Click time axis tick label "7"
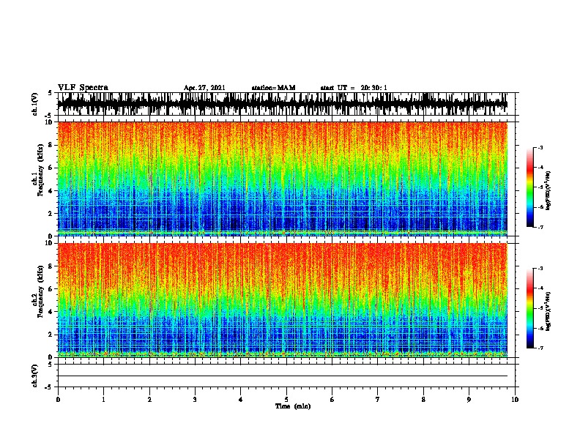The width and height of the screenshot is (580, 448). tap(378, 400)
